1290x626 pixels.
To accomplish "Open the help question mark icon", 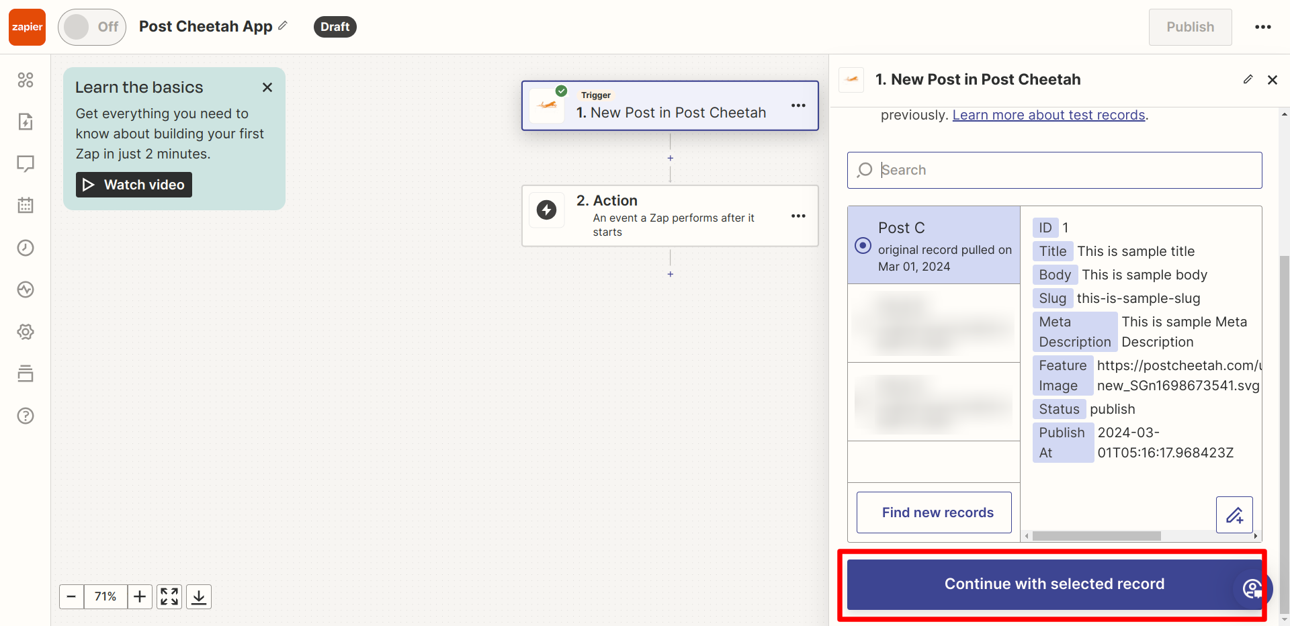I will point(26,416).
